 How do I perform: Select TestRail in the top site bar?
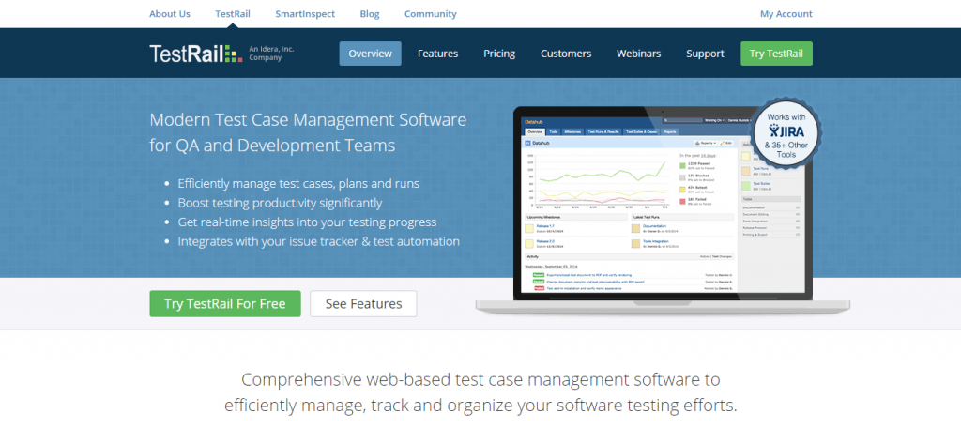point(233,13)
